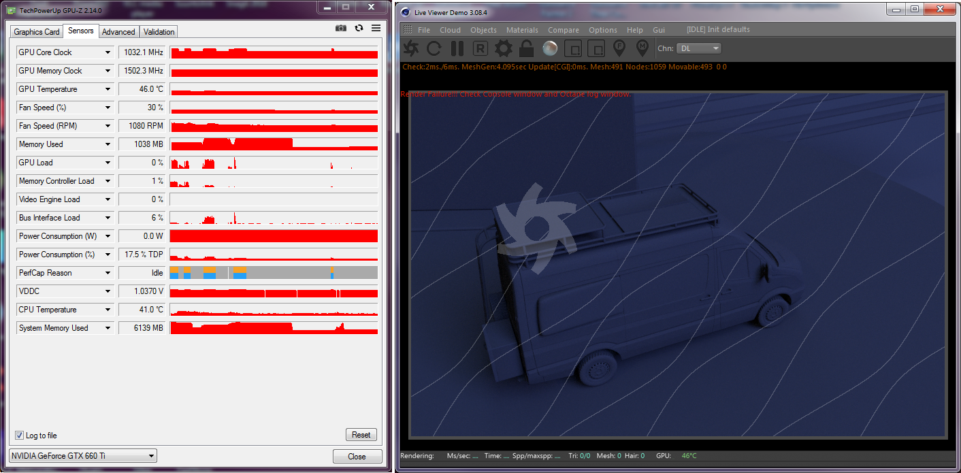The width and height of the screenshot is (961, 473).
Task: Take a screenshot with GPU-Z camera icon
Action: 341,28
